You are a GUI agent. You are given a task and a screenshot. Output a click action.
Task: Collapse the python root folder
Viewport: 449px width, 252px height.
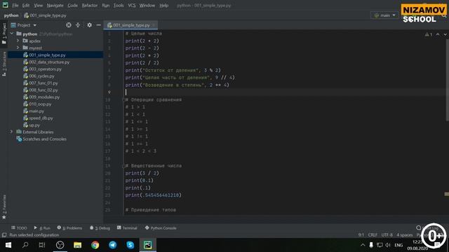pos(12,34)
